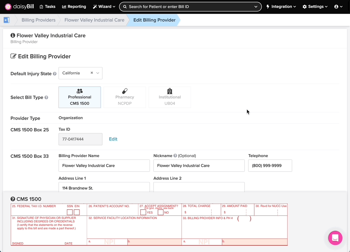
Task: Select the Edit Billing Provider breadcrumb
Action: click(155, 20)
